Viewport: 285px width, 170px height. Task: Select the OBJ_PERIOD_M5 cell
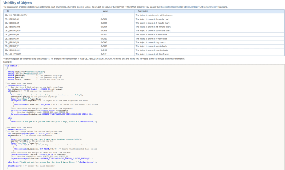51,23
